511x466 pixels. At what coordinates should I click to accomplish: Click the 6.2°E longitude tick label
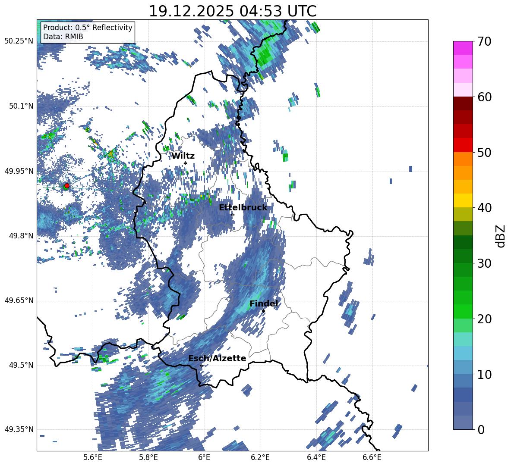tap(260, 457)
